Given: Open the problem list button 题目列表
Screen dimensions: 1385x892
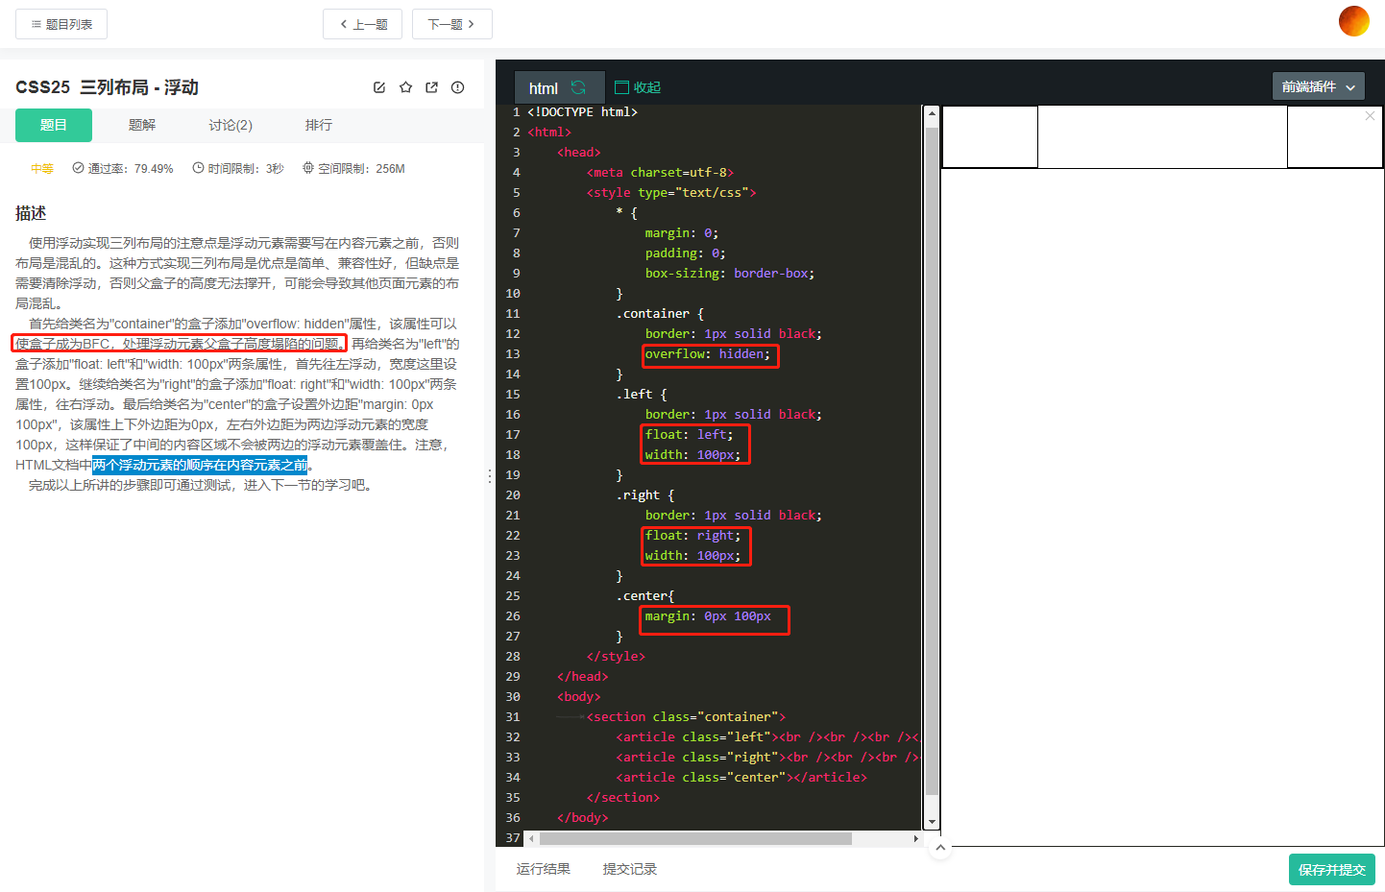Looking at the screenshot, I should pos(61,24).
